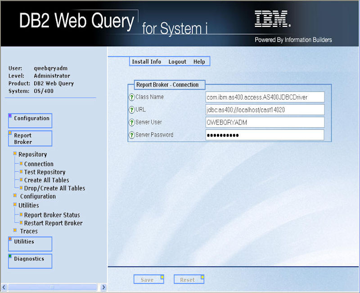Focus the Class Name input field
This screenshot has height=293, width=360.
click(265, 97)
